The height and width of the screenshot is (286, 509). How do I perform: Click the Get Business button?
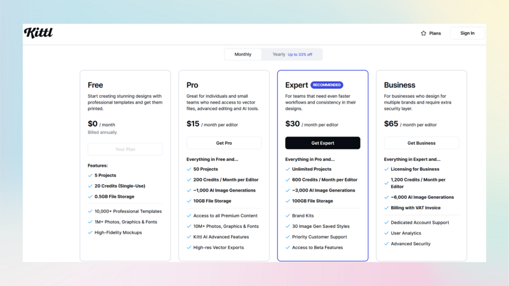[422, 143]
